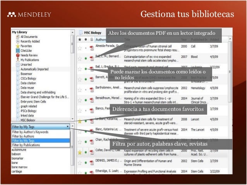Open PDF icon for Almeida-Porada row

point(92,48)
